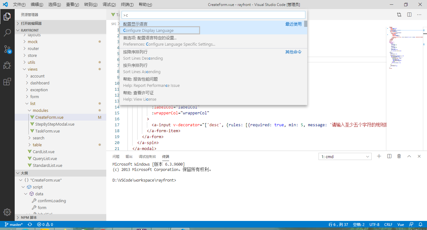Select Help: Report Performance Issue command
427x230 pixels.
(213, 82)
